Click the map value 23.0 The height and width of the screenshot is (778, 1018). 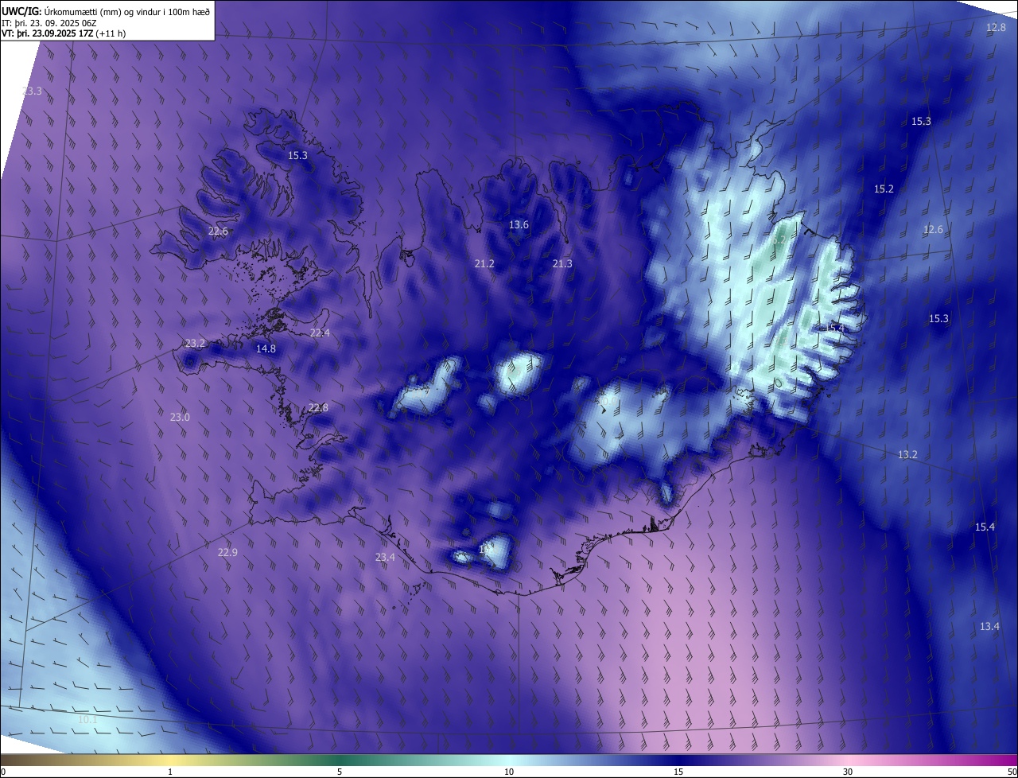181,417
